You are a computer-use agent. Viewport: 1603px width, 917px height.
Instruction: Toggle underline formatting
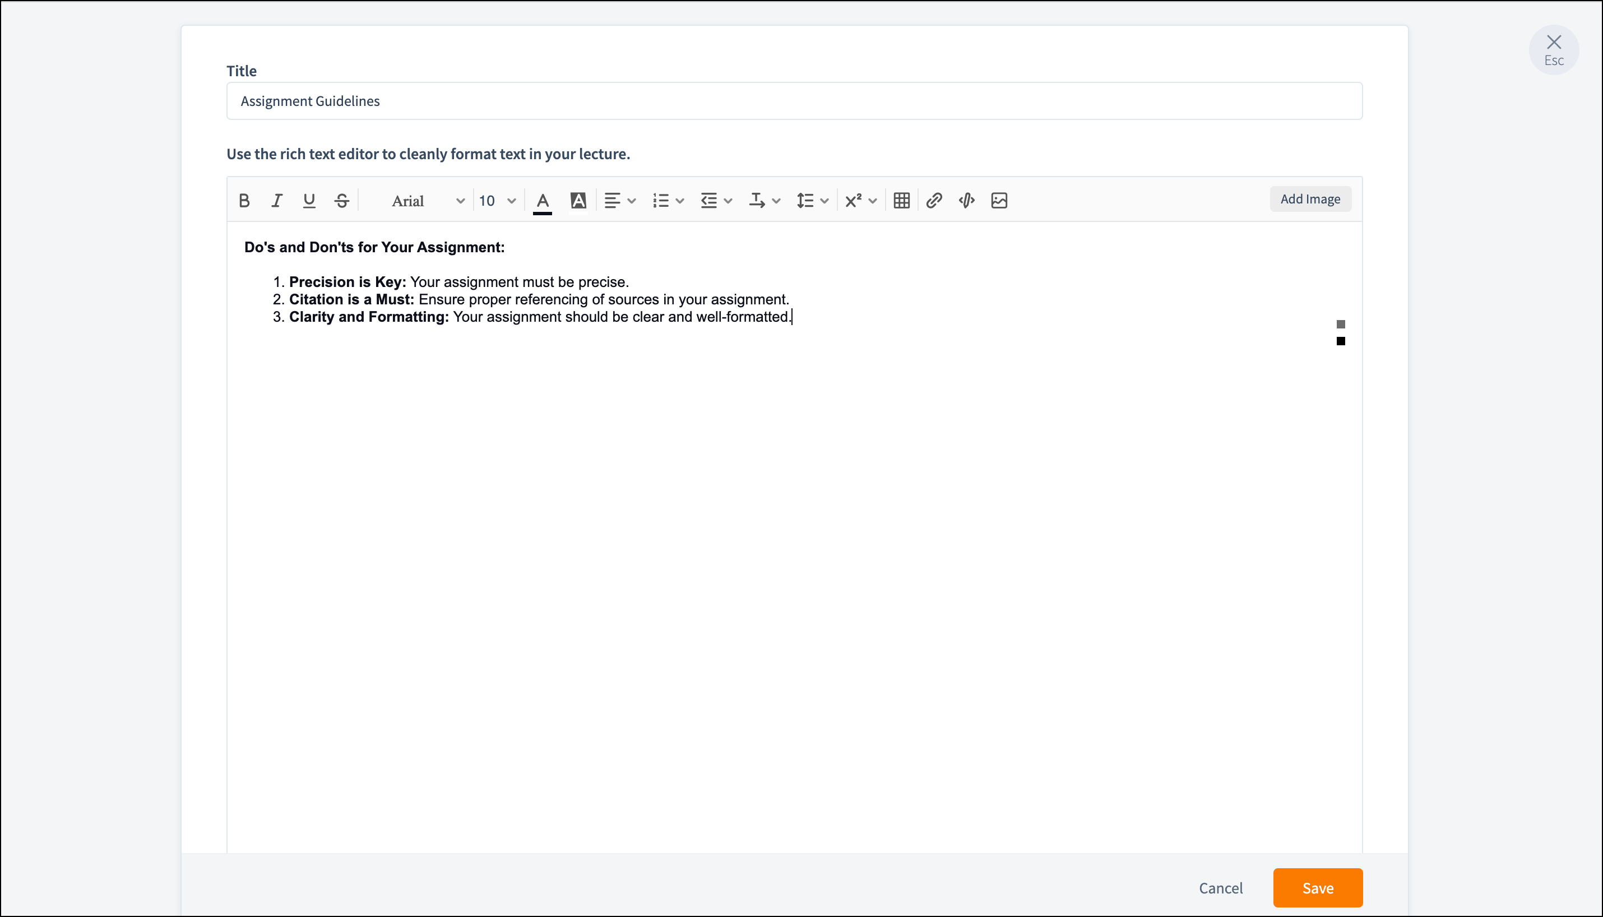point(308,200)
